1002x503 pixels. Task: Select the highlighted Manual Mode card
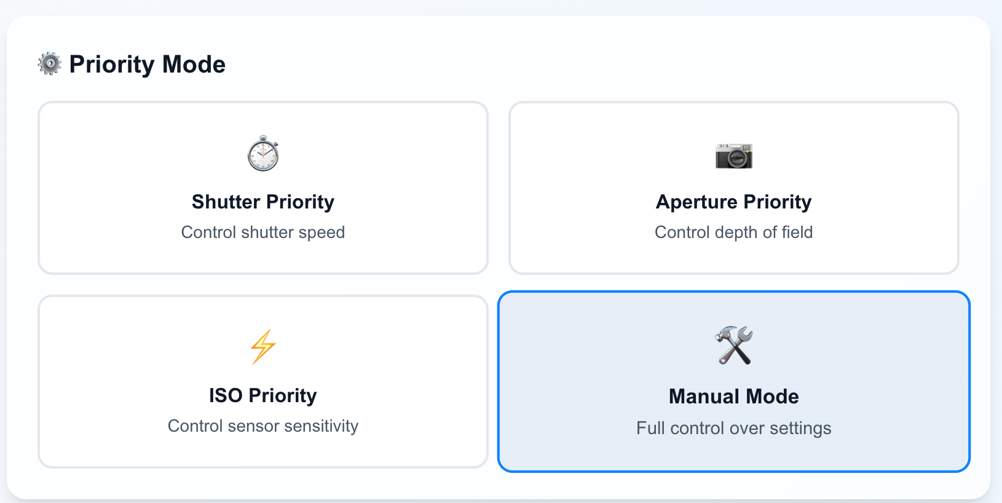(x=734, y=381)
